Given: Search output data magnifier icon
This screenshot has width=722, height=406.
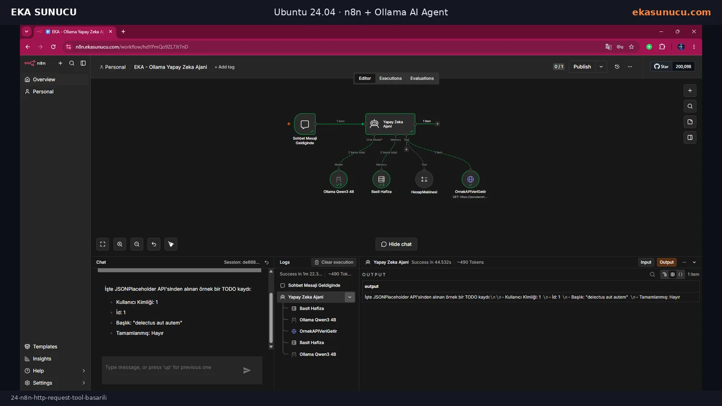Looking at the screenshot, I should tap(652, 274).
